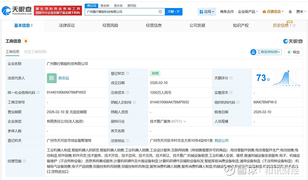Select the 历史工商信息 sub-tab
Viewport: 308px width, 180px height.
tap(35, 52)
